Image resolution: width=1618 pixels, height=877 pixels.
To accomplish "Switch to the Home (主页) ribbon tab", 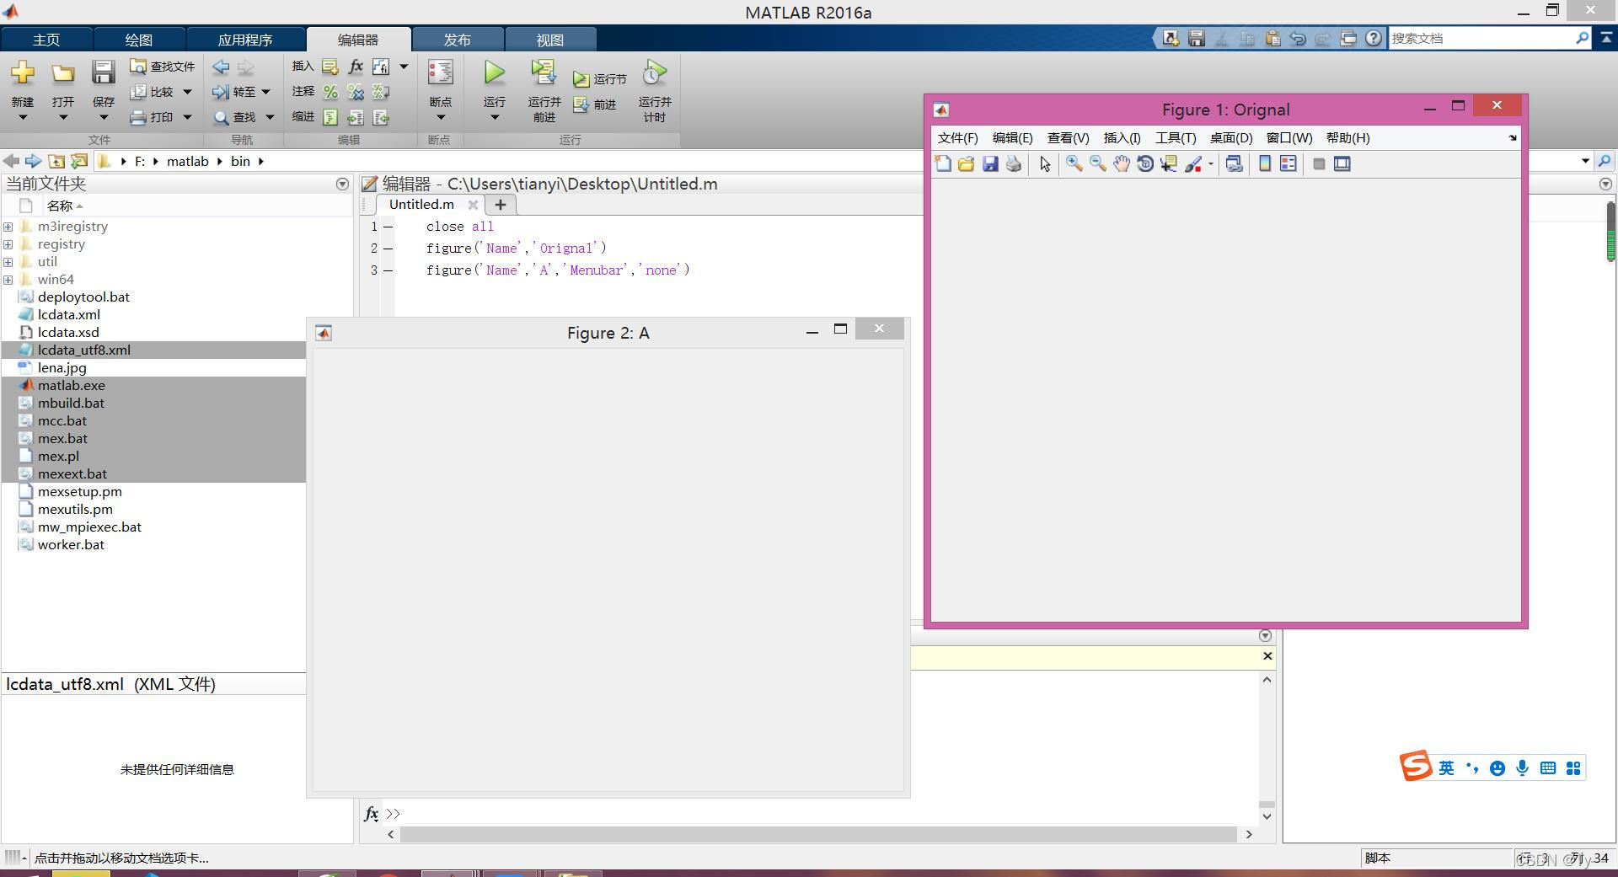I will (46, 40).
